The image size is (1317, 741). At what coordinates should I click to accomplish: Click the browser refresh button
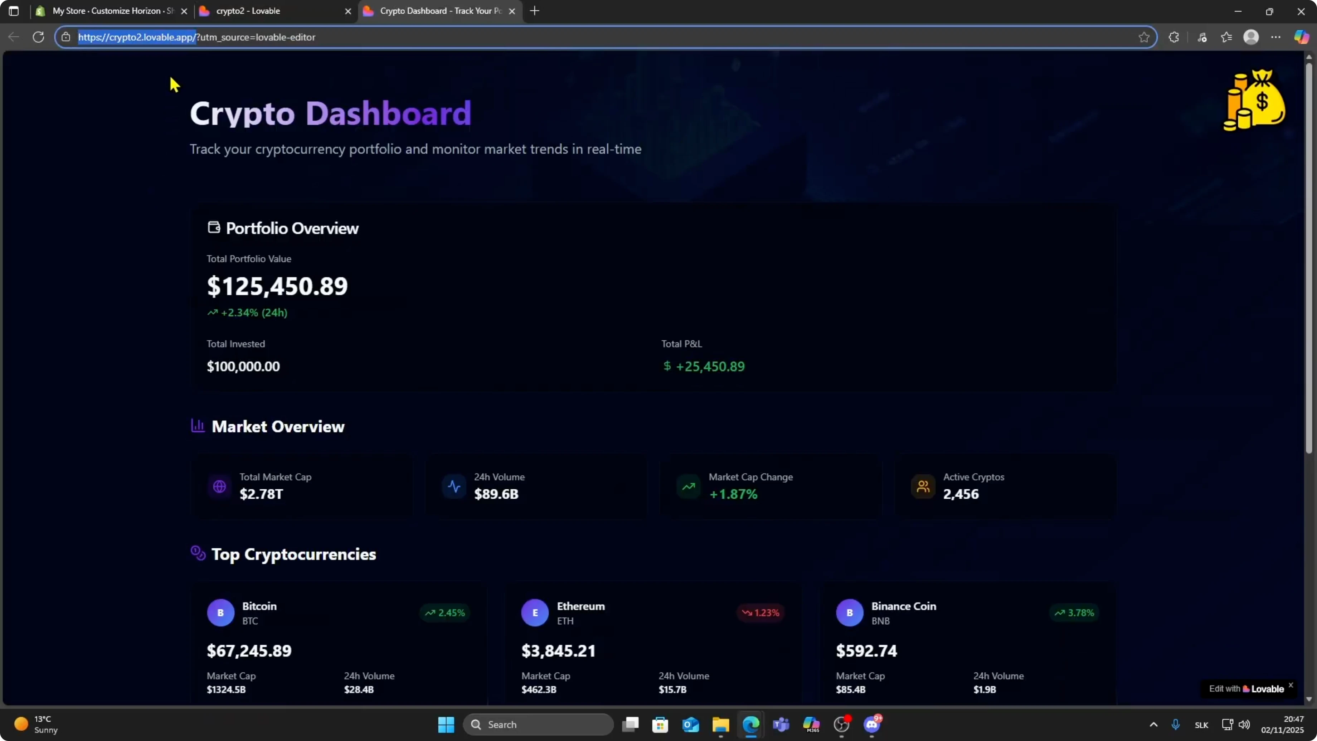click(x=38, y=37)
